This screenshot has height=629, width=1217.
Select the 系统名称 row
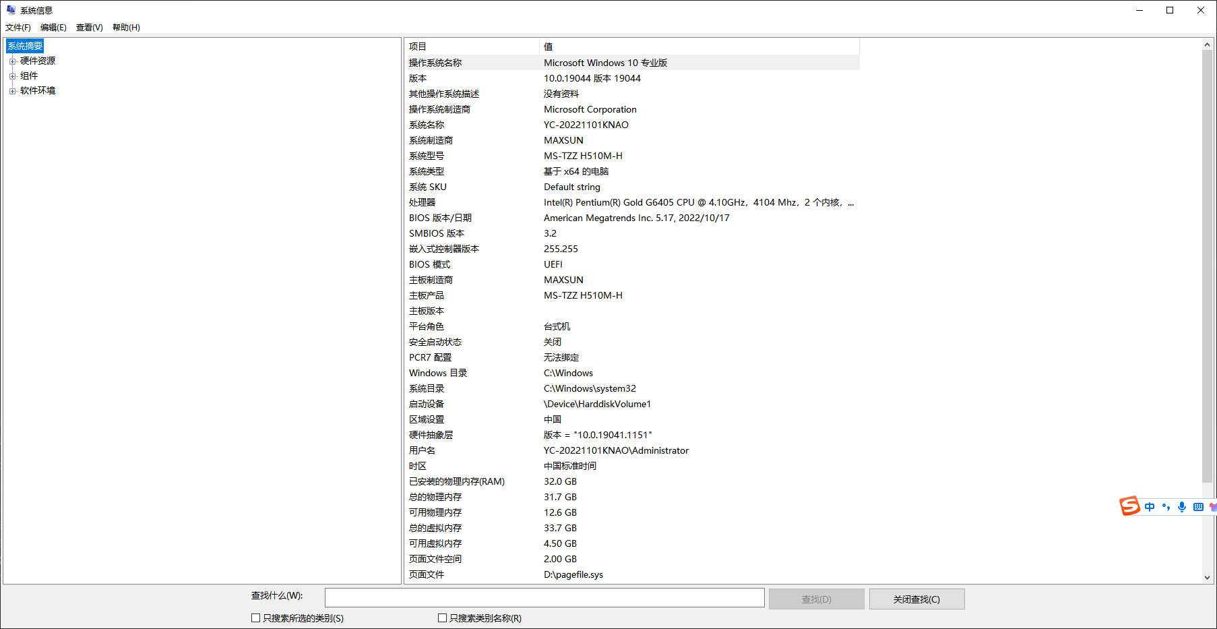click(632, 125)
